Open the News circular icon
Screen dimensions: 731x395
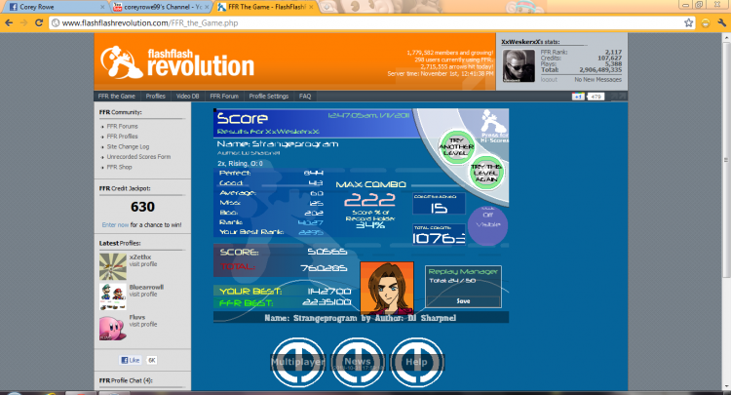[x=358, y=362]
